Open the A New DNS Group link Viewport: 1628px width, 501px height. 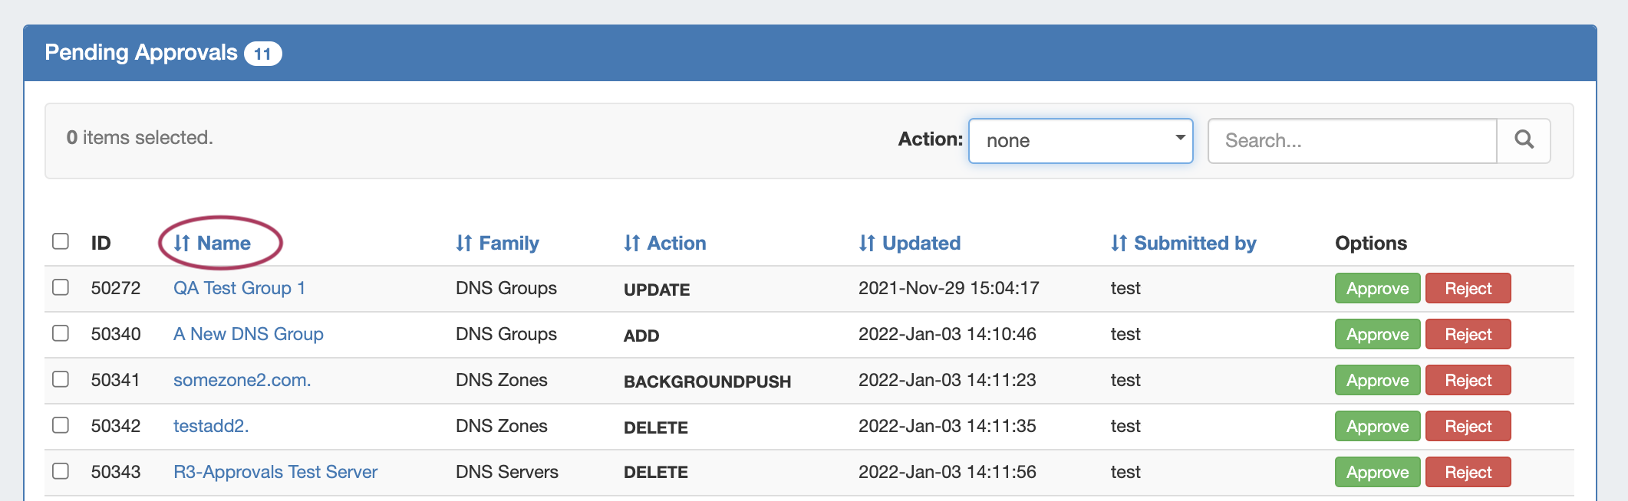pos(249,334)
